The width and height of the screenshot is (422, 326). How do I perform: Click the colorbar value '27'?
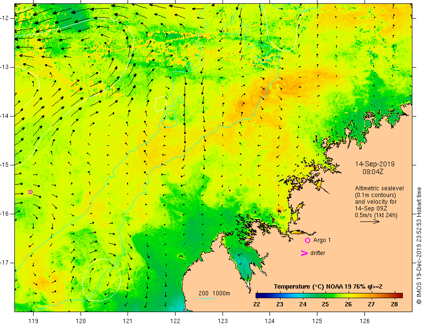click(371, 304)
